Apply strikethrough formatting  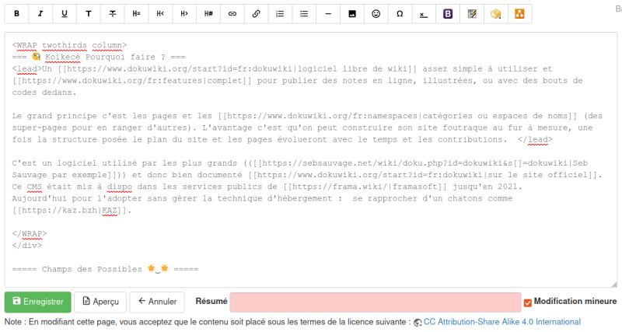[x=113, y=14]
